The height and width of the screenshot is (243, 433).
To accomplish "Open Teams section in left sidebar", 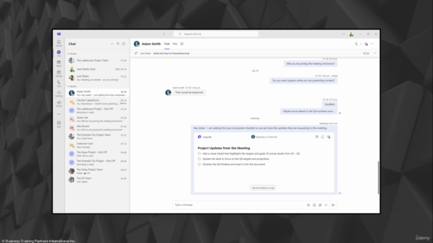I will [x=59, y=63].
